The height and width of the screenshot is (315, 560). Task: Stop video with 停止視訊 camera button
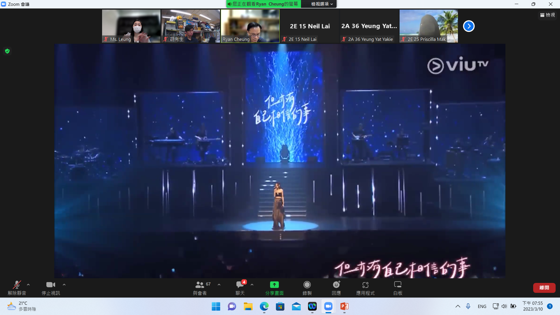pyautogui.click(x=50, y=285)
